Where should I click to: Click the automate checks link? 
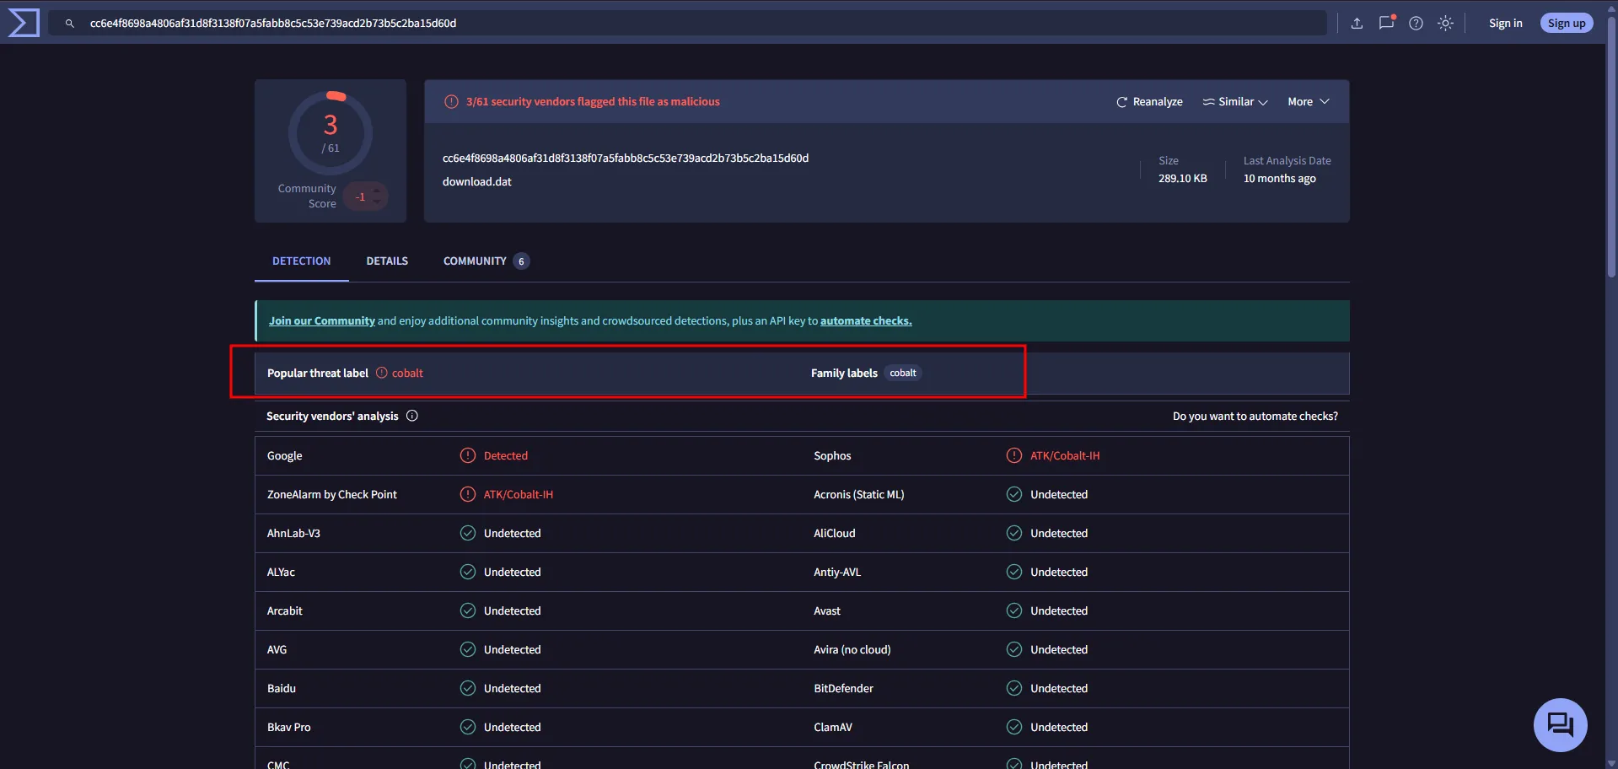click(865, 321)
